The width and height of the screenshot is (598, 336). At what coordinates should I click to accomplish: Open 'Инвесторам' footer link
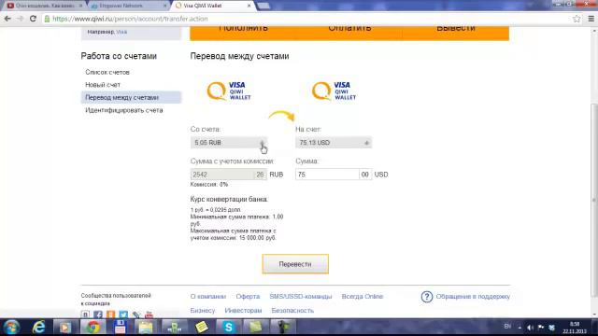(x=243, y=311)
